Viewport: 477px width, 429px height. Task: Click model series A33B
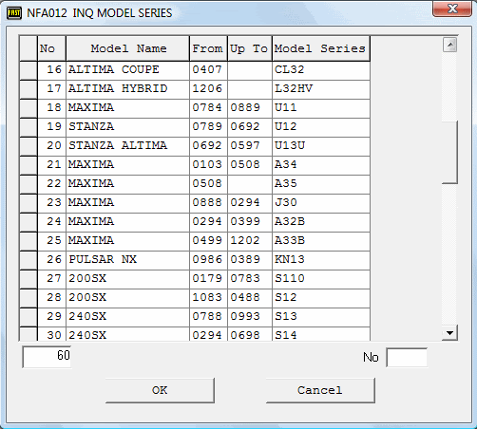click(321, 241)
